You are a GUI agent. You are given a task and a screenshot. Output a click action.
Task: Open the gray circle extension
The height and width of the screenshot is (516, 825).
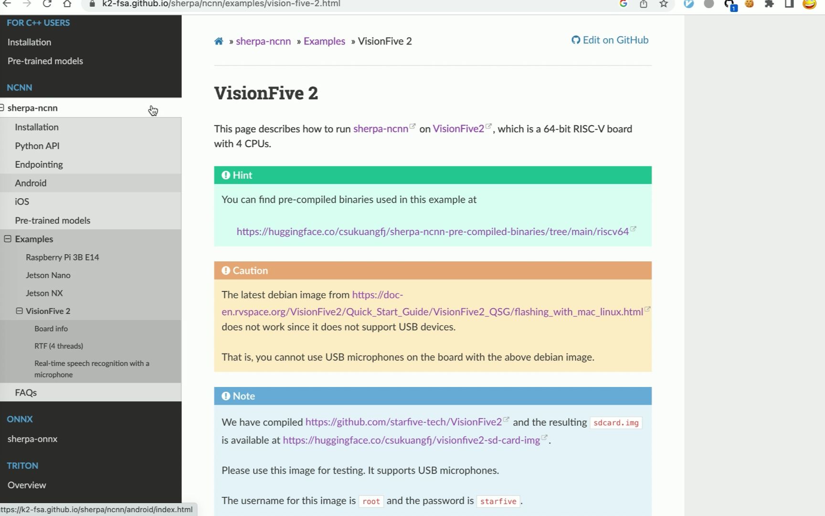pos(709,4)
